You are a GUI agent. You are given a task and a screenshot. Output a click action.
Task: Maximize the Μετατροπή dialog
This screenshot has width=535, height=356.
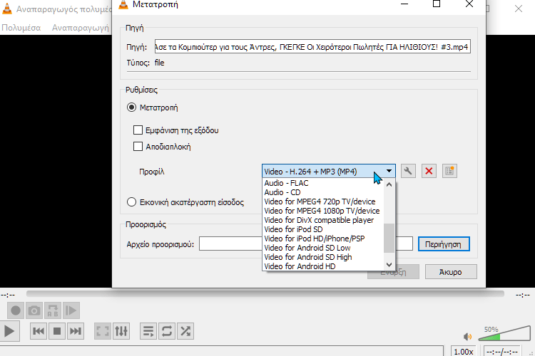(x=437, y=4)
